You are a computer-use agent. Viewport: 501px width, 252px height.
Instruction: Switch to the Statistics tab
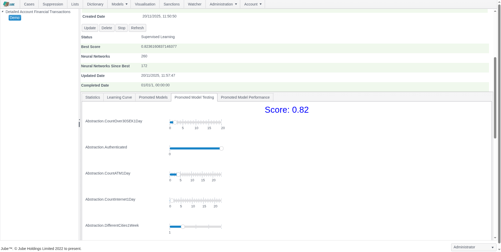click(92, 97)
